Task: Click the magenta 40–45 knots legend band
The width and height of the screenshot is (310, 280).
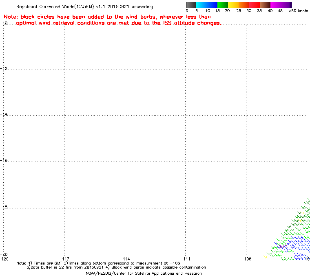Action: pos(276,5)
